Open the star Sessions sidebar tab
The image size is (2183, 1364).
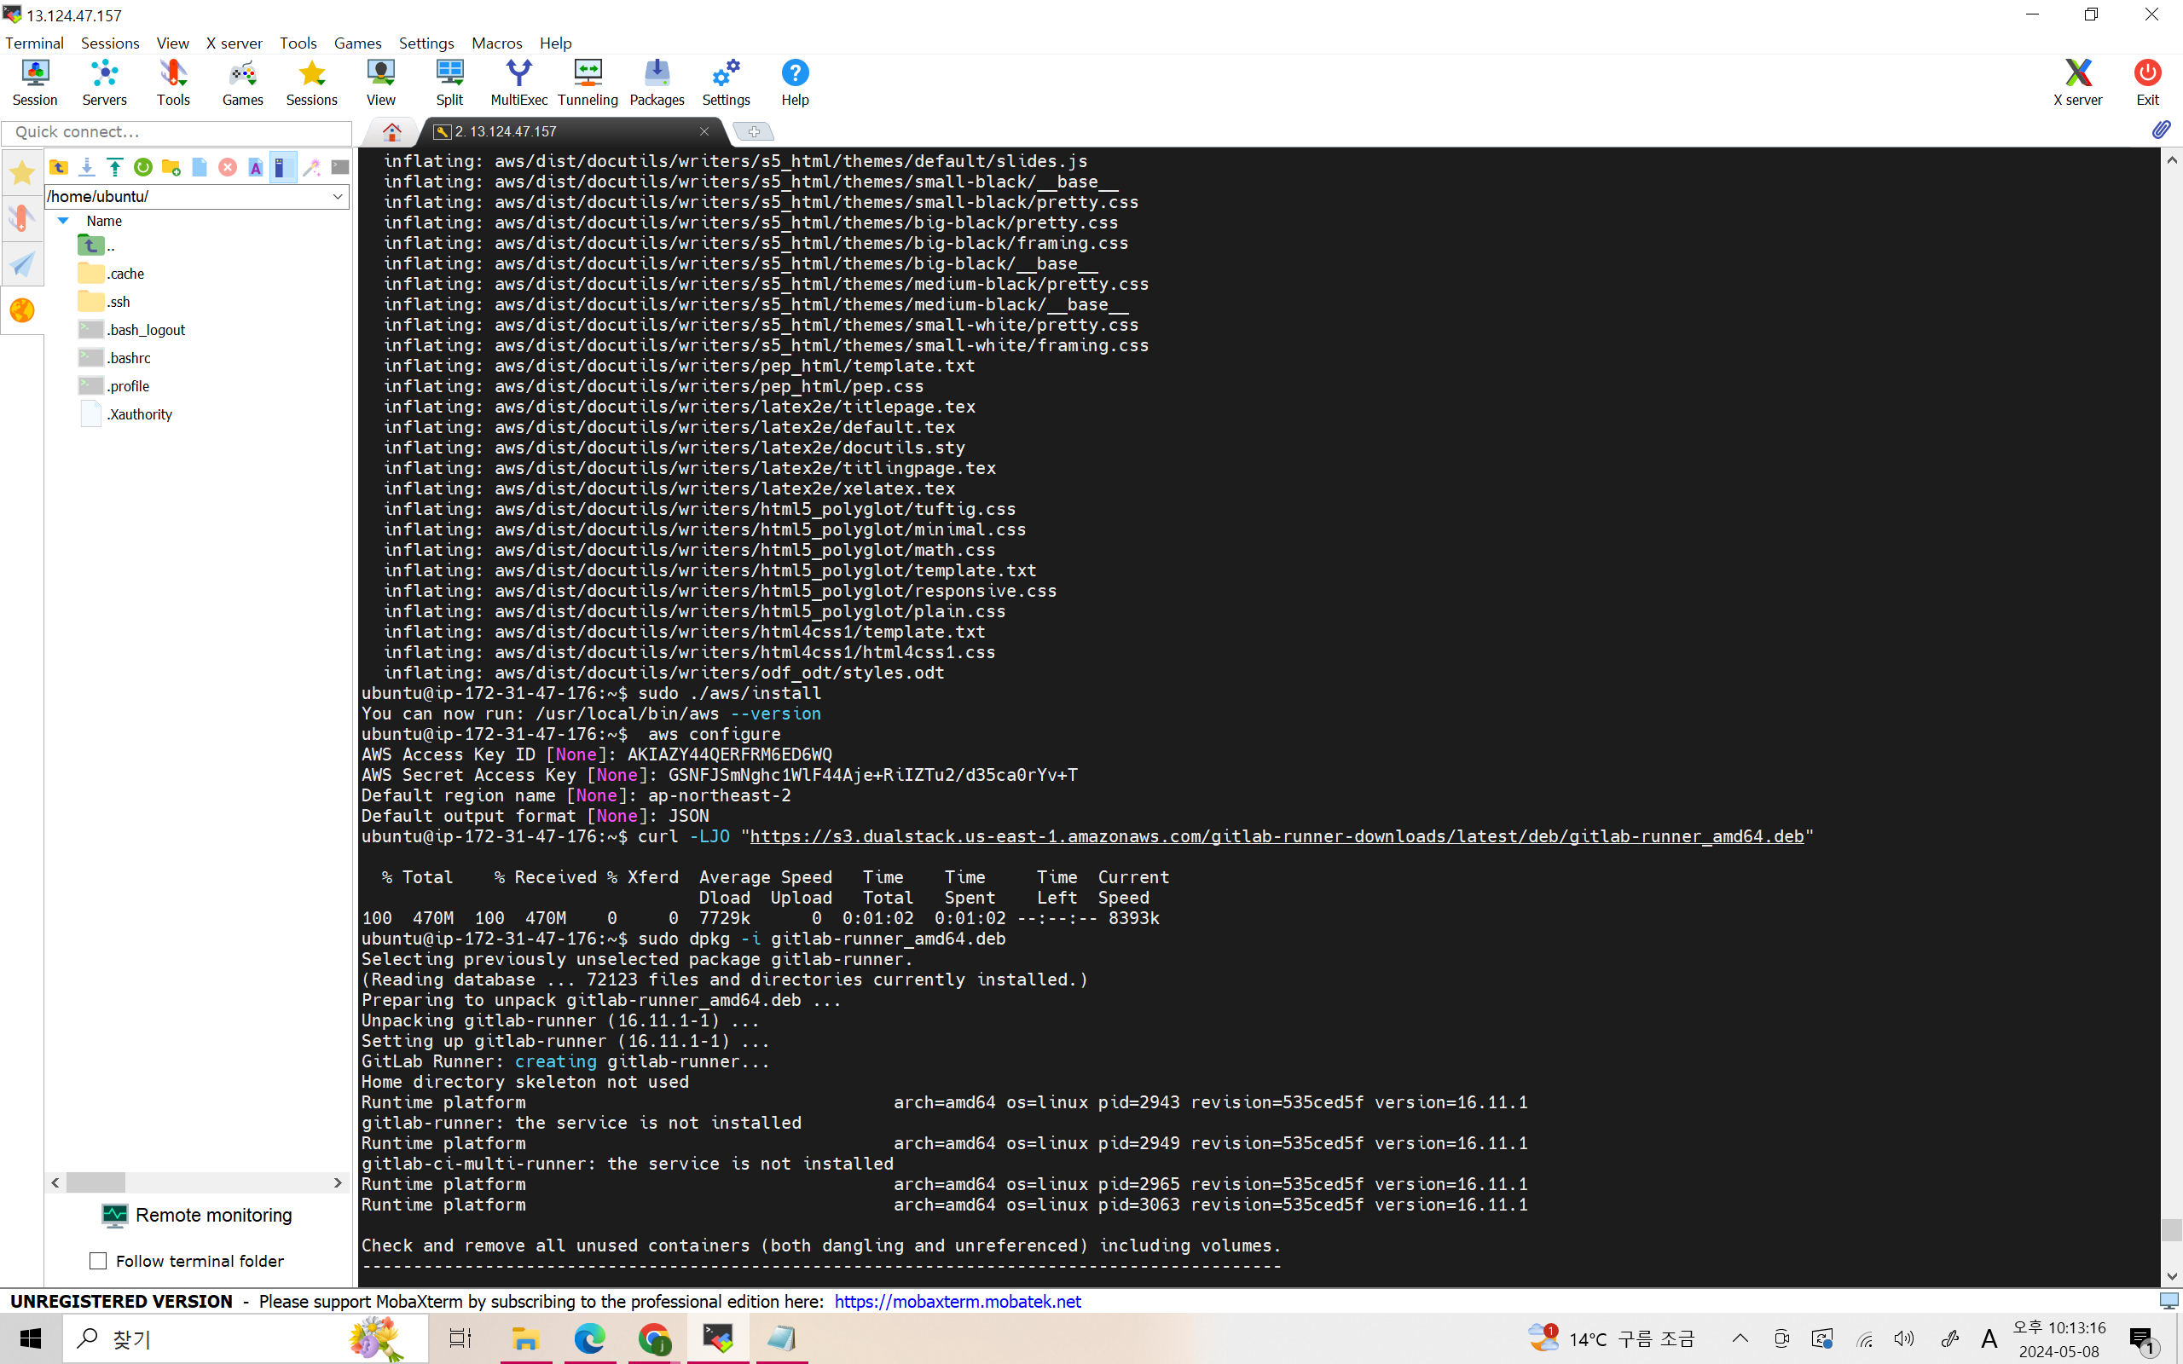21,172
